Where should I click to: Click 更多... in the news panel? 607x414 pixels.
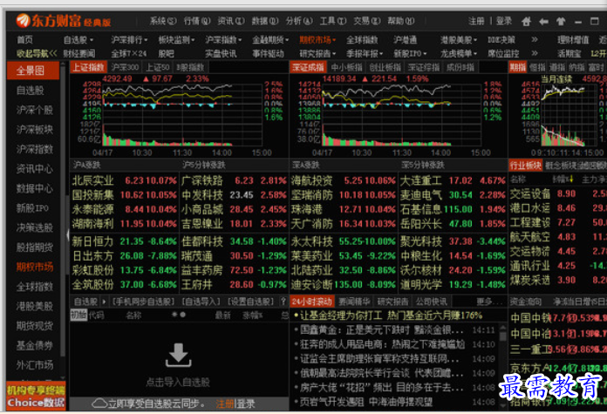tap(489, 301)
